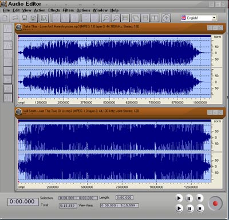Click the second-row stop button
Screen dimensions: 229x220
[x=200, y=208]
